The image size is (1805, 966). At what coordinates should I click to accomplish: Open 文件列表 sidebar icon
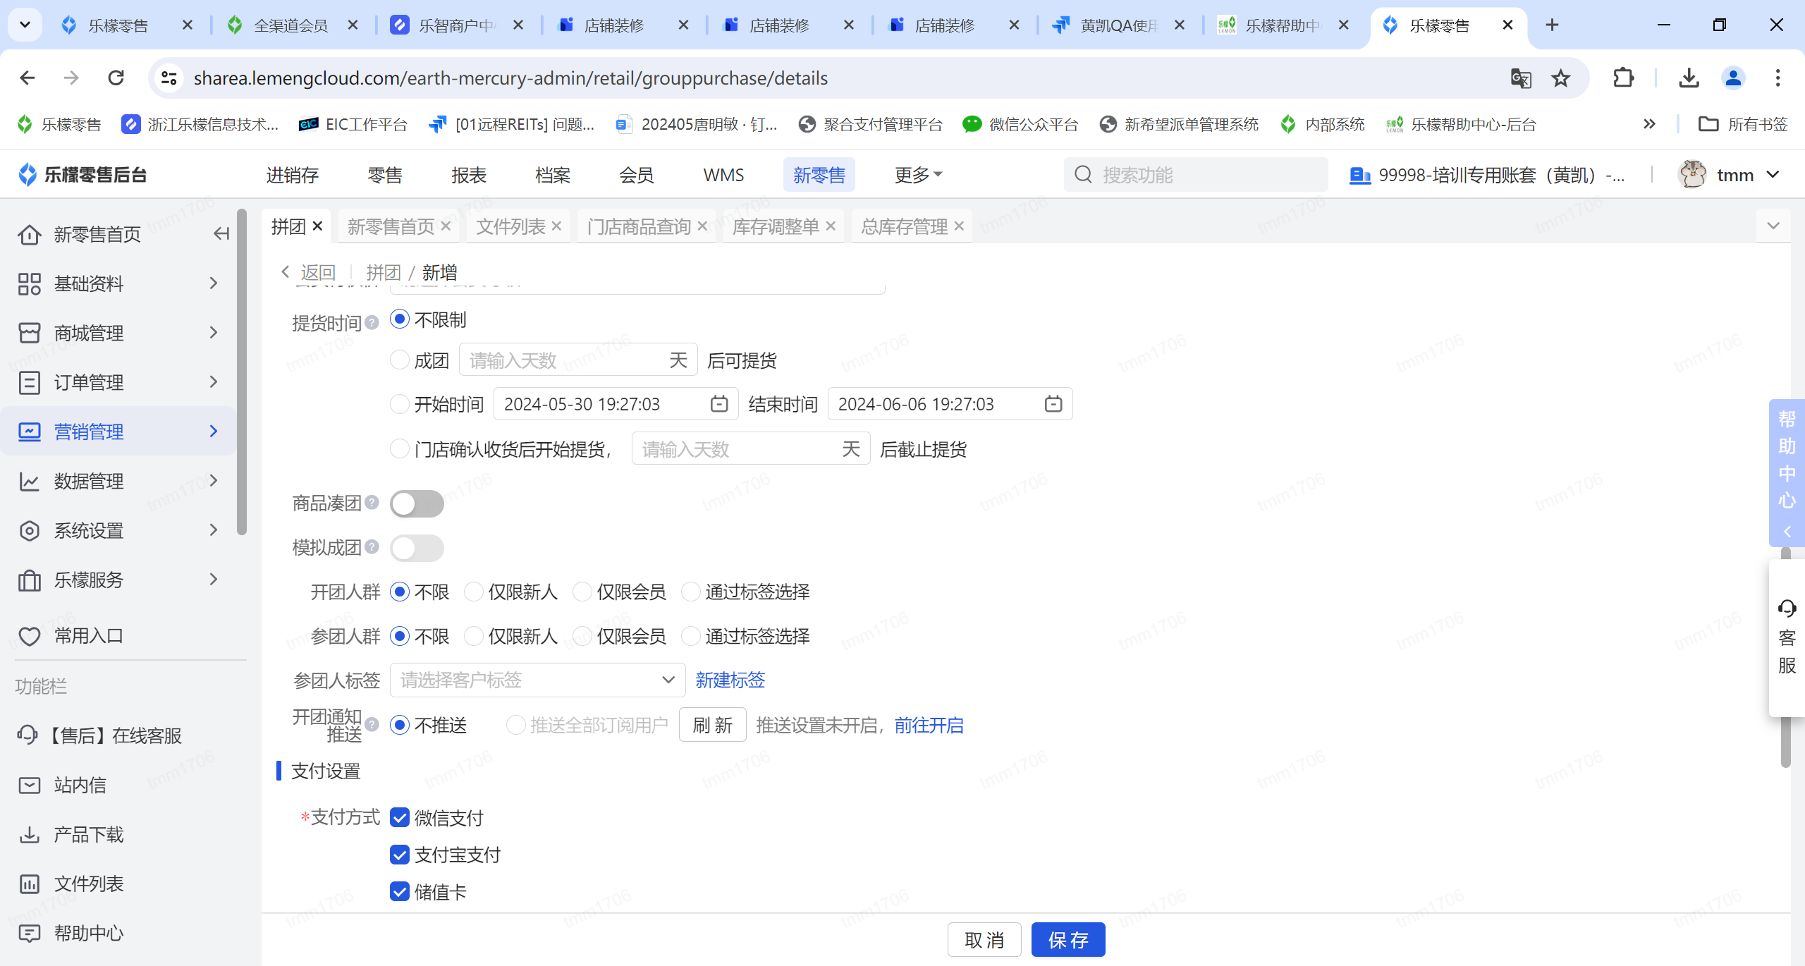[x=29, y=884]
